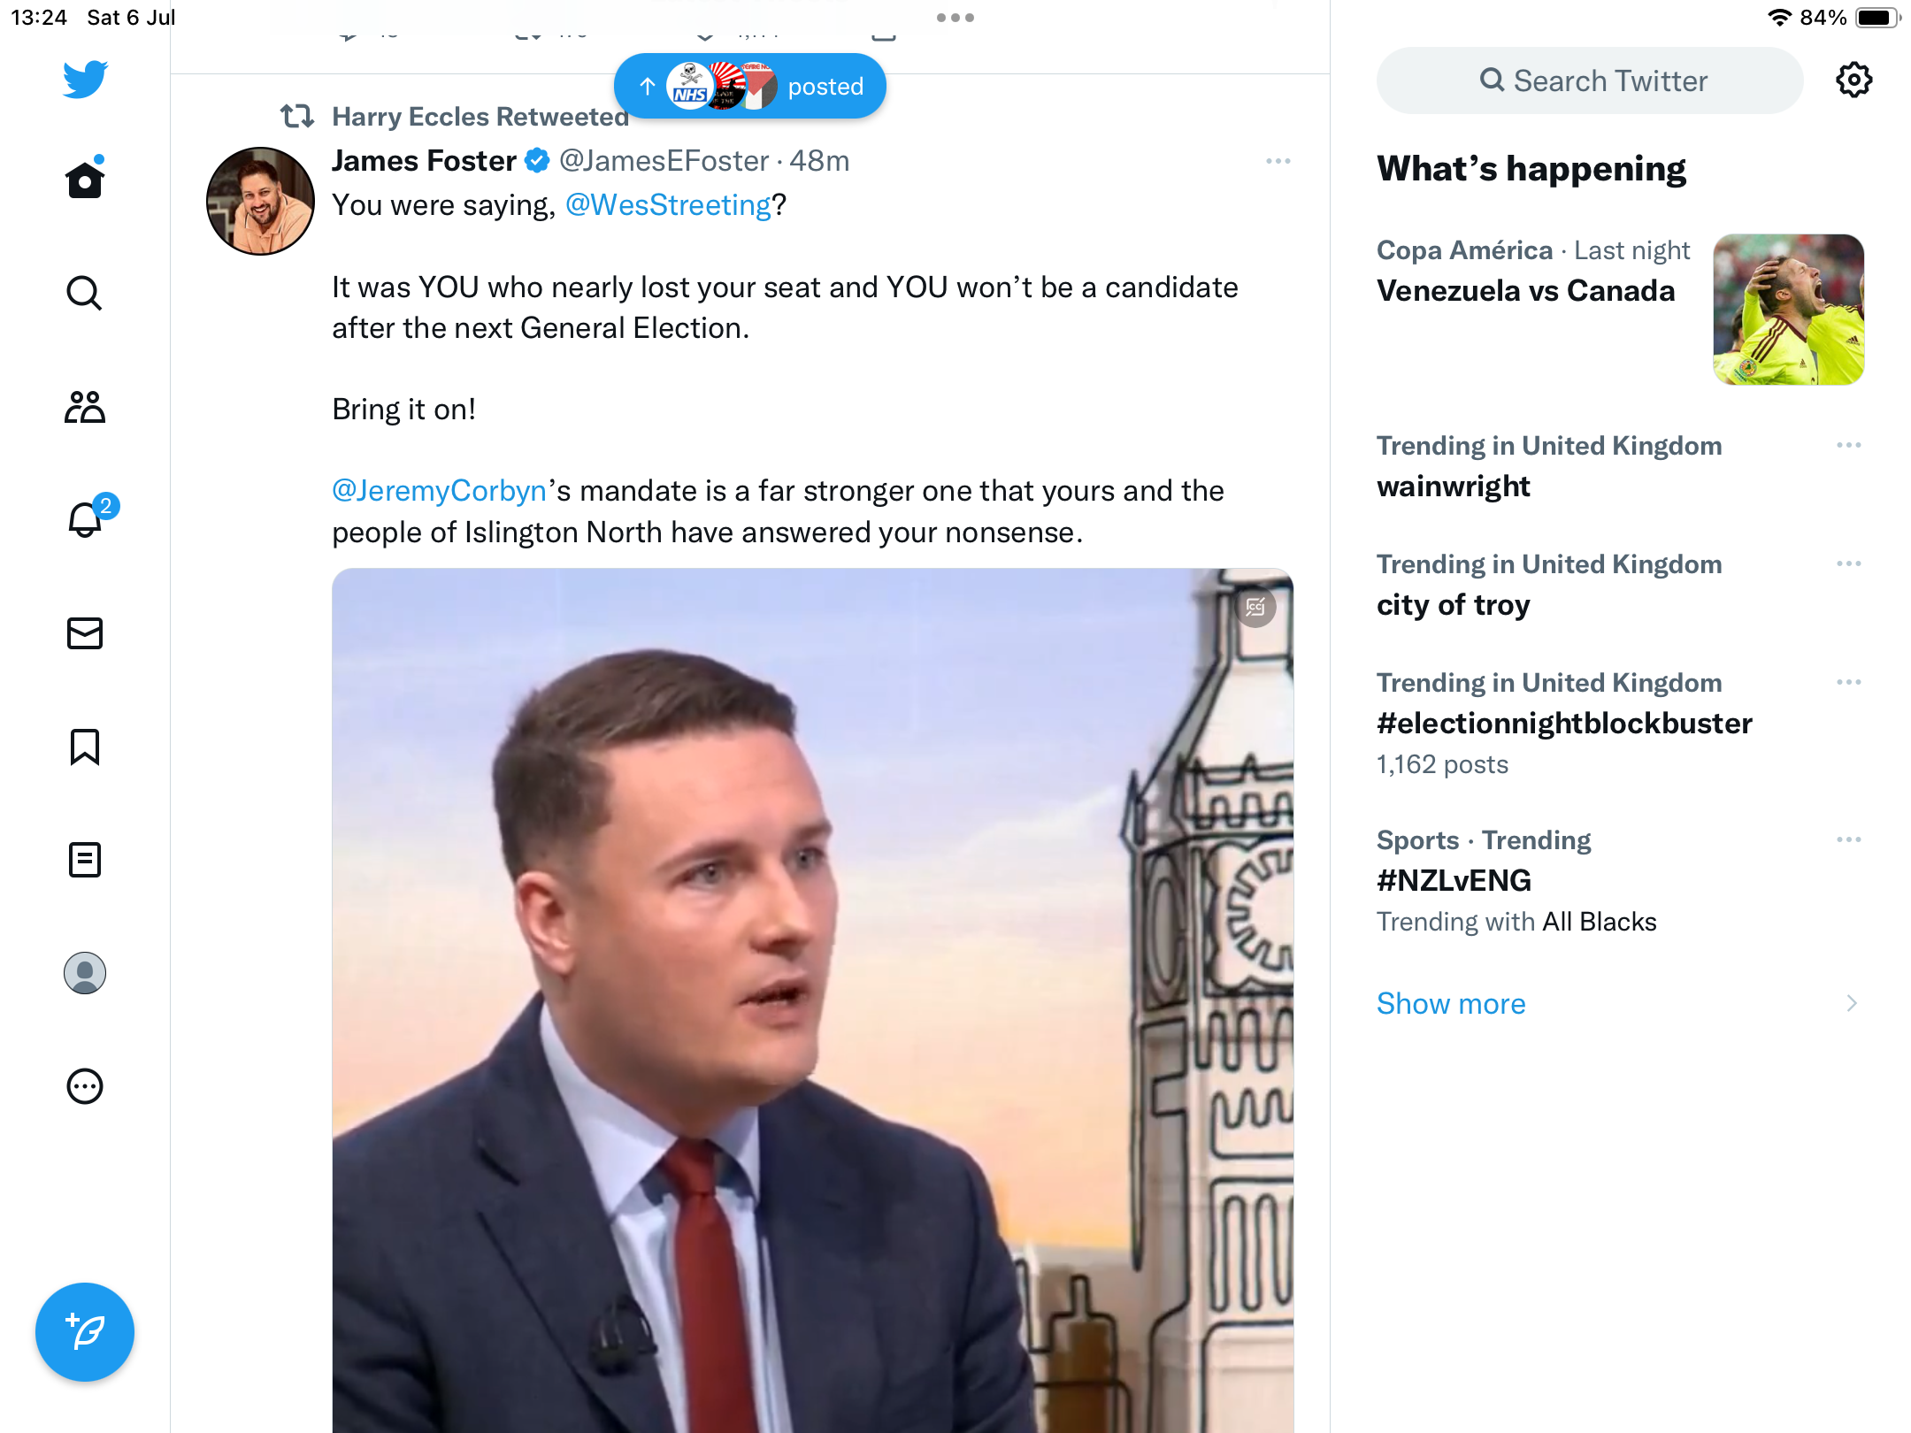Open the Venezuela vs Canada thumbnail
This screenshot has height=1433, width=1911.
point(1788,310)
